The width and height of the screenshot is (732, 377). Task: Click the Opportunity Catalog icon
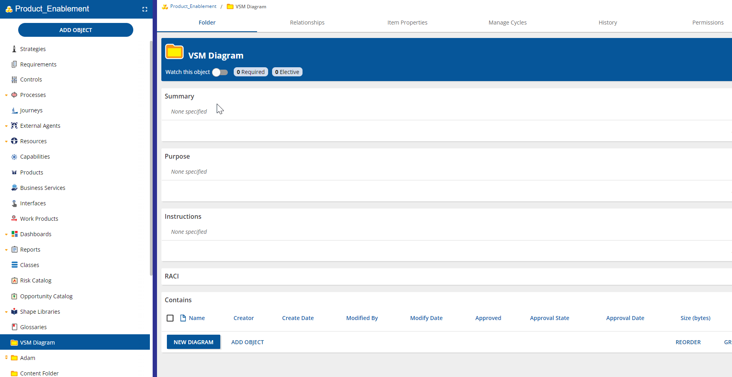(x=14, y=296)
